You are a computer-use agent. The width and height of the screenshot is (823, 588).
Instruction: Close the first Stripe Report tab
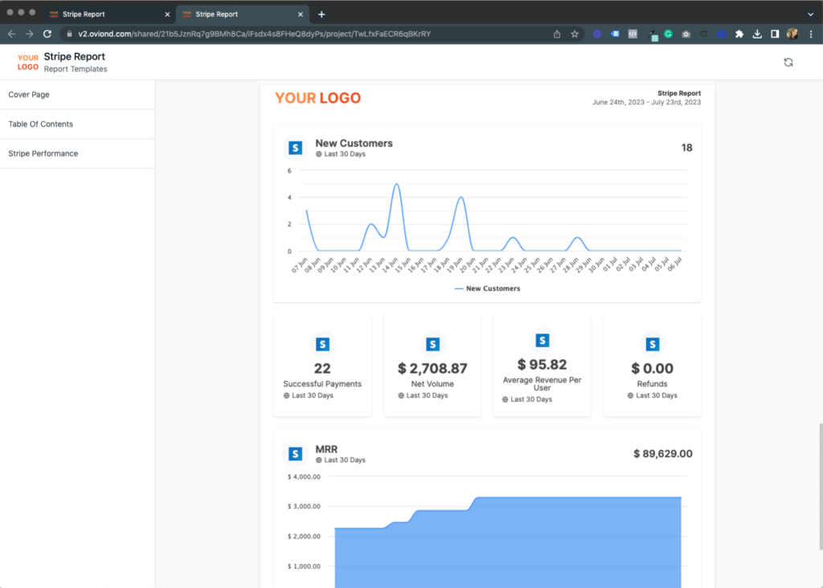pyautogui.click(x=167, y=14)
